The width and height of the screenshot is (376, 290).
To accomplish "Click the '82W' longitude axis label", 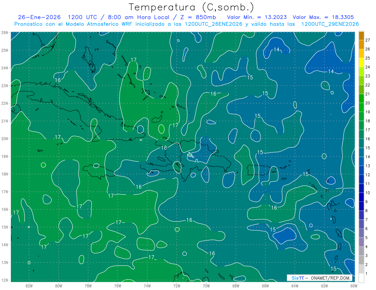I will coord(29,285).
